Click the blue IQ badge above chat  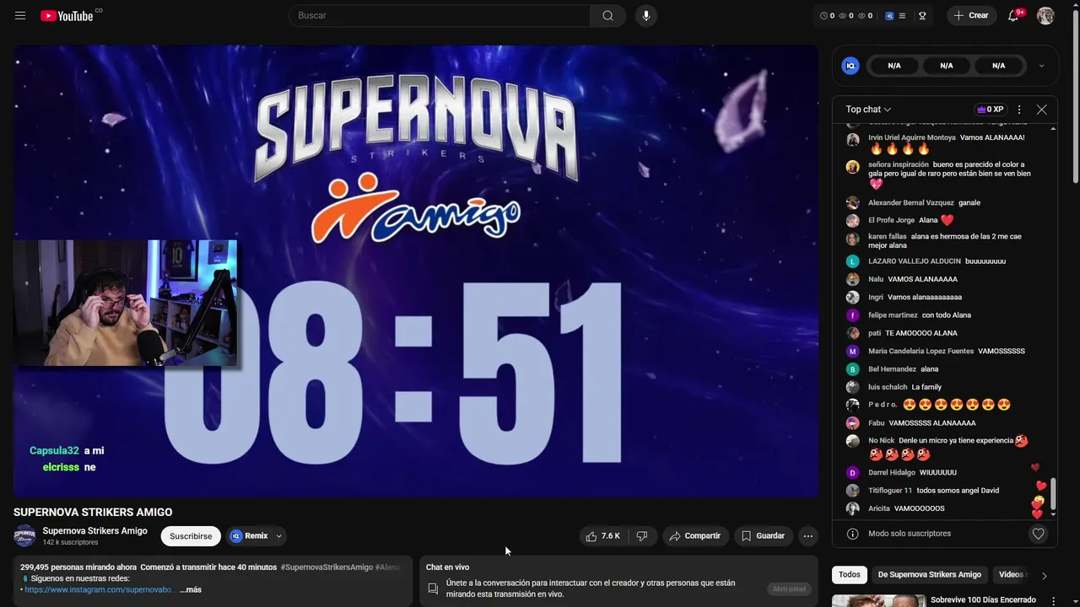pos(850,66)
